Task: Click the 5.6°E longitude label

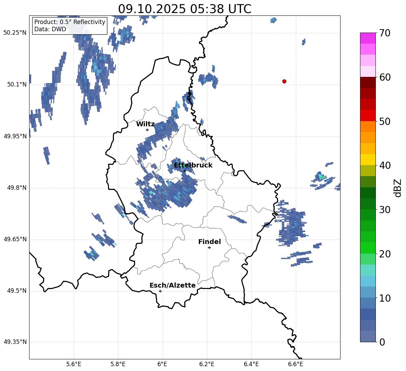Action: 74,364
